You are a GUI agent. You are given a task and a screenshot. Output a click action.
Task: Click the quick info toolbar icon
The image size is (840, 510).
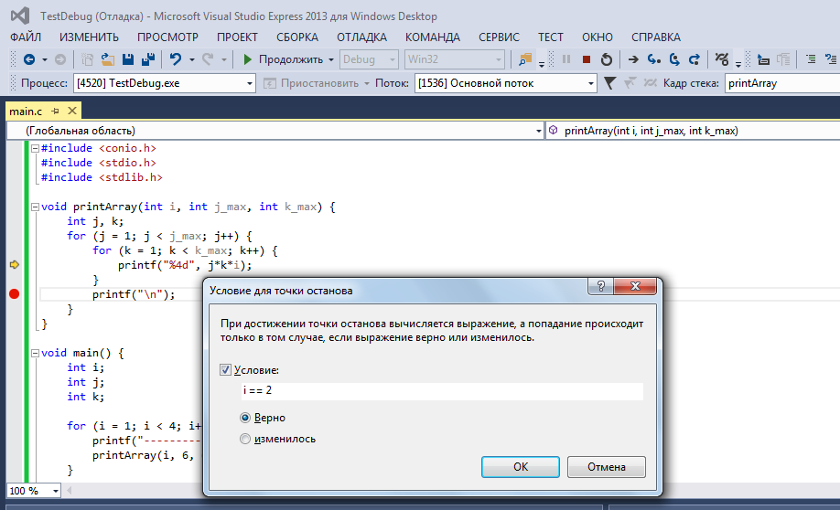(x=783, y=59)
